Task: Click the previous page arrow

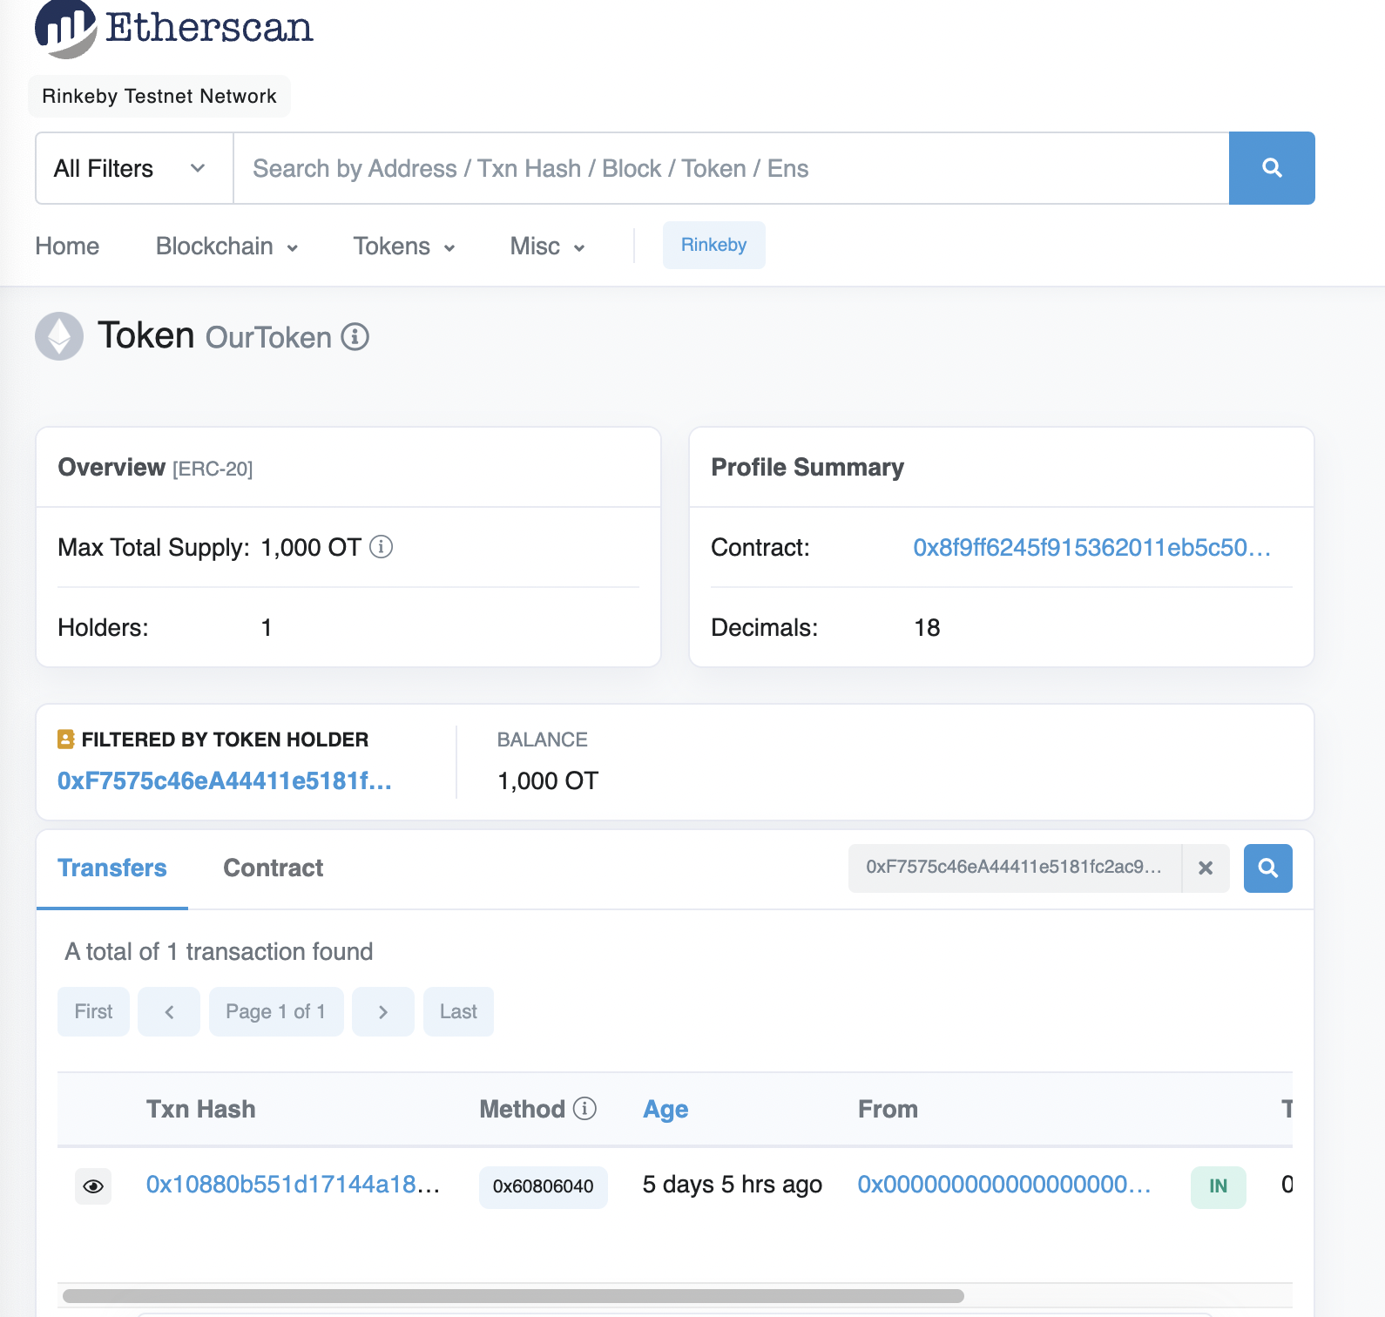Action: click(169, 1011)
